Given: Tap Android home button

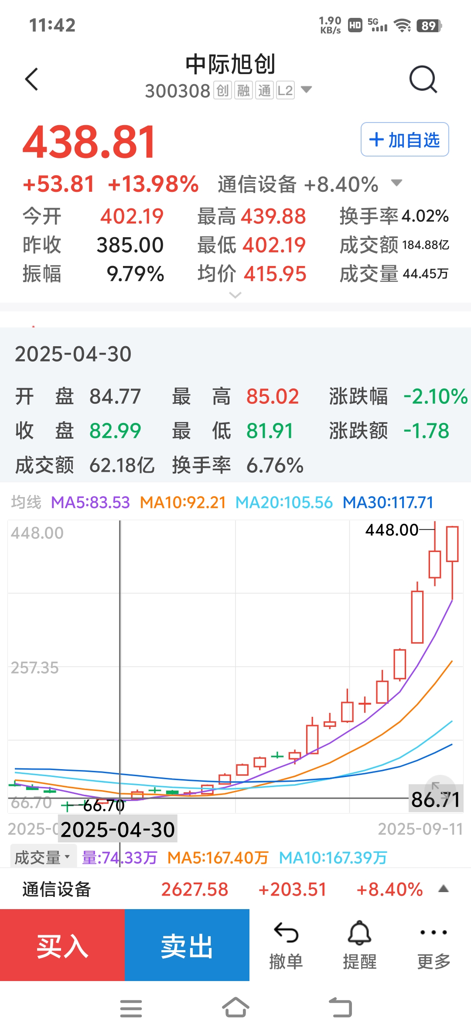Looking at the screenshot, I should 235,1008.
